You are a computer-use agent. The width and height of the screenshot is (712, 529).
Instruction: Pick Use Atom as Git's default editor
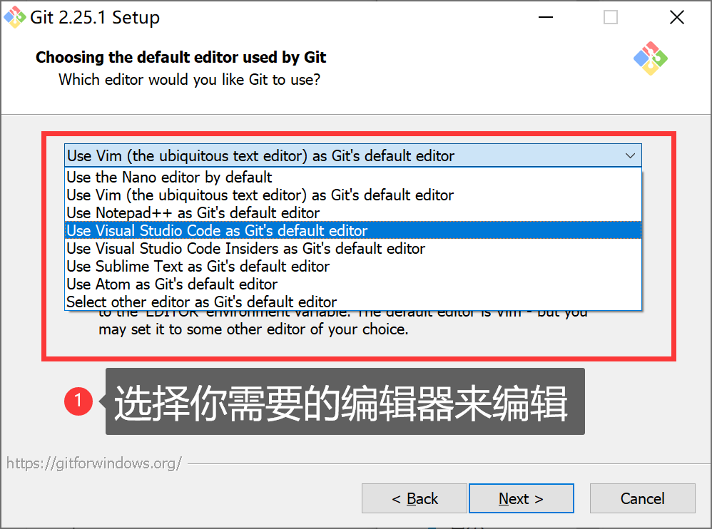pyautogui.click(x=353, y=284)
